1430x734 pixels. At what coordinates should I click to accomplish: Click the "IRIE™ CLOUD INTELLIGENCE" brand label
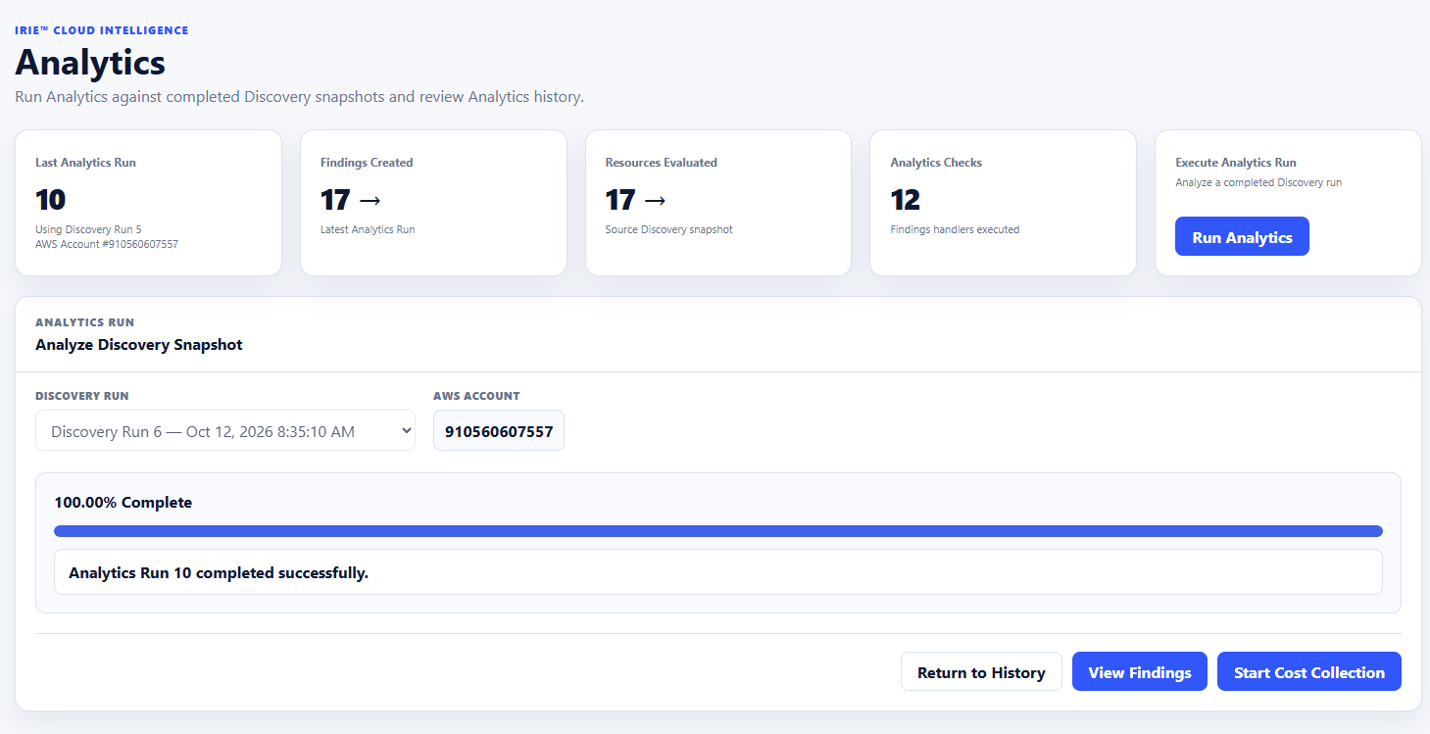pos(102,30)
